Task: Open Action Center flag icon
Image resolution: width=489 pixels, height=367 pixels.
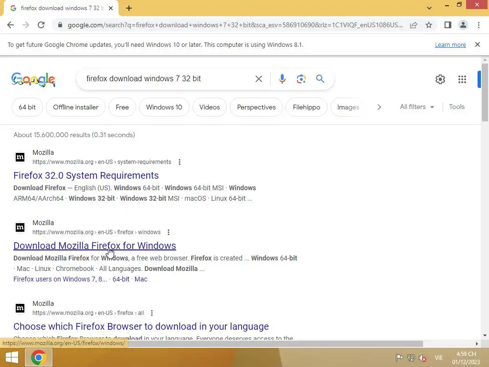Action: 399,357
